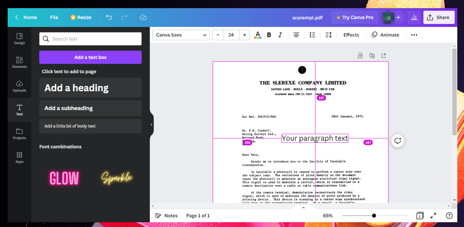Select the 'Your paragraph text' box

315,138
